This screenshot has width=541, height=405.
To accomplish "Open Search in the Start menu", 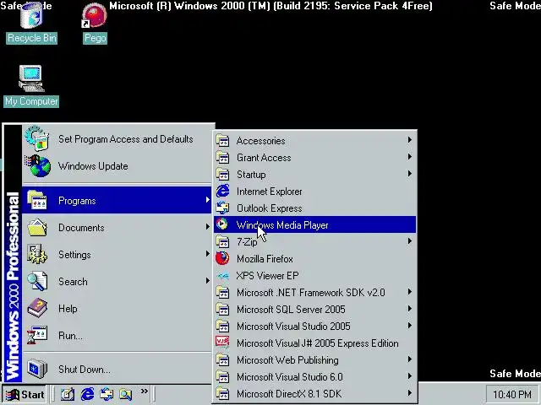I will click(x=117, y=281).
